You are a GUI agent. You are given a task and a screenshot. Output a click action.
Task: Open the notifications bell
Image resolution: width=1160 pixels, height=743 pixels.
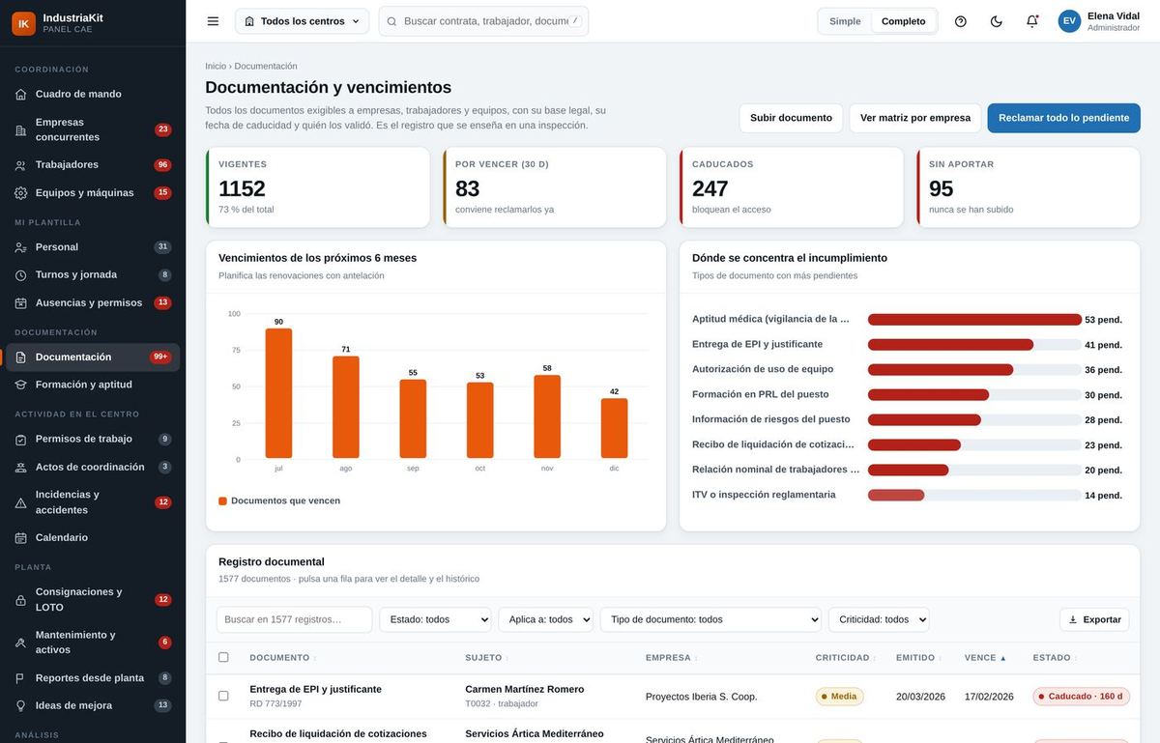tap(1032, 21)
